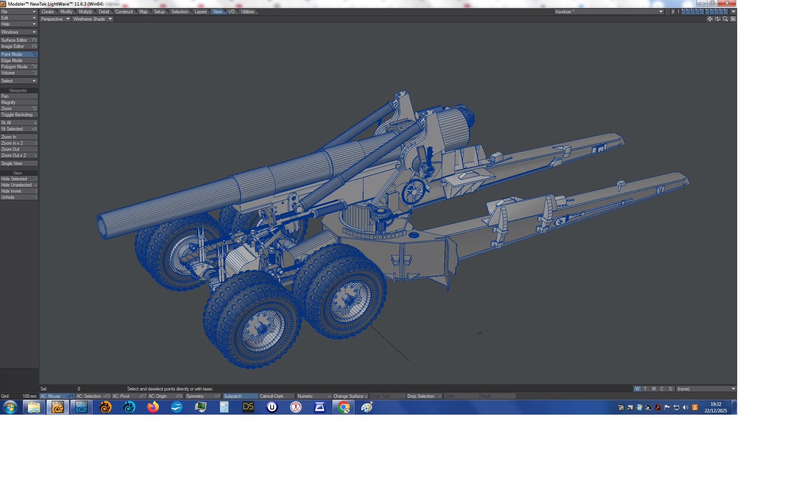Viewport: 795px width, 497px height.
Task: Open Windows Explorer from taskbar
Action: click(x=34, y=407)
